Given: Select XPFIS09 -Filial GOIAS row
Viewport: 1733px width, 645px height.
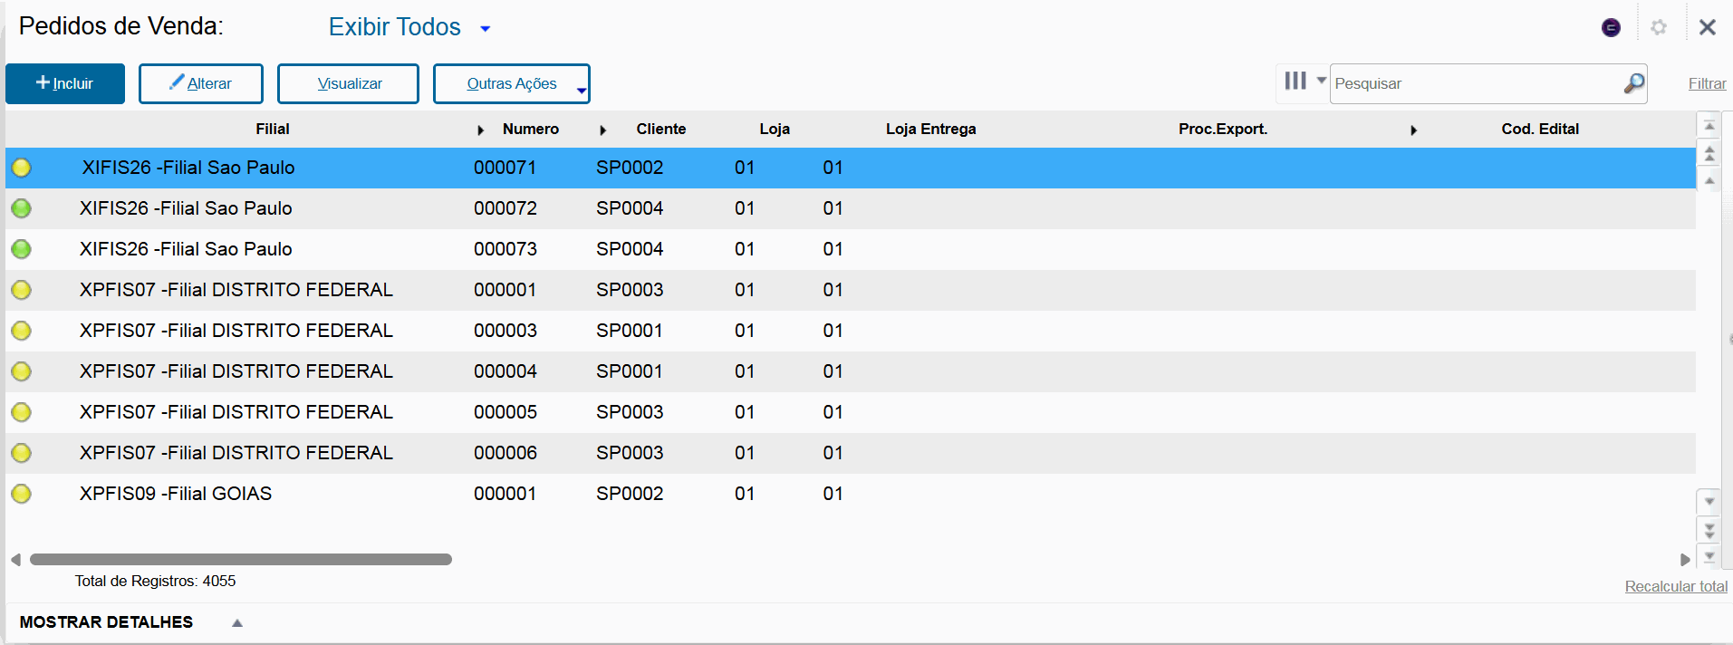Looking at the screenshot, I should [850, 494].
